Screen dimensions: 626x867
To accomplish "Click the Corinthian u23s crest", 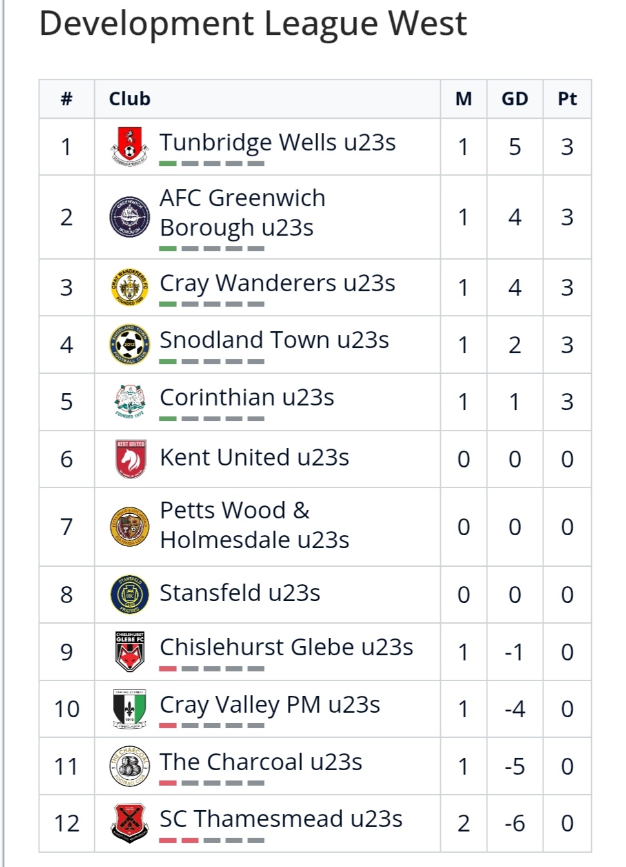I will [x=129, y=402].
